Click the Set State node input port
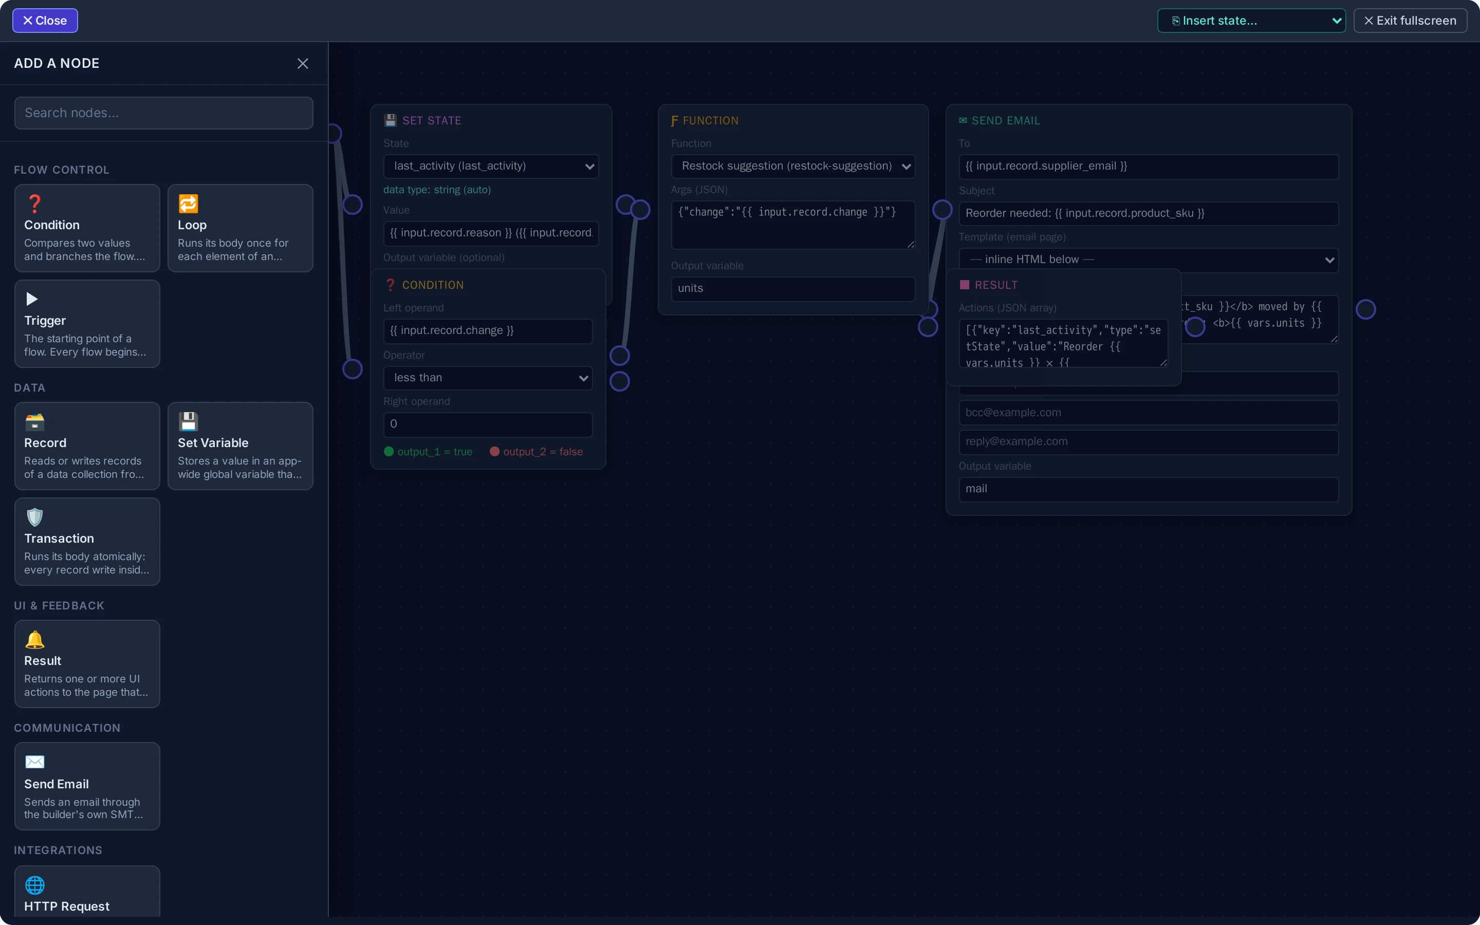 coord(352,205)
